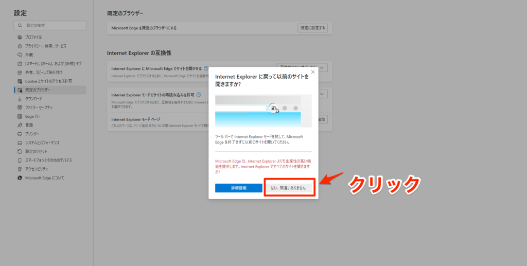Screen dimensions: 527x266
Task: Click the red Microsoft Edge は warning text
Action: [x=262, y=167]
